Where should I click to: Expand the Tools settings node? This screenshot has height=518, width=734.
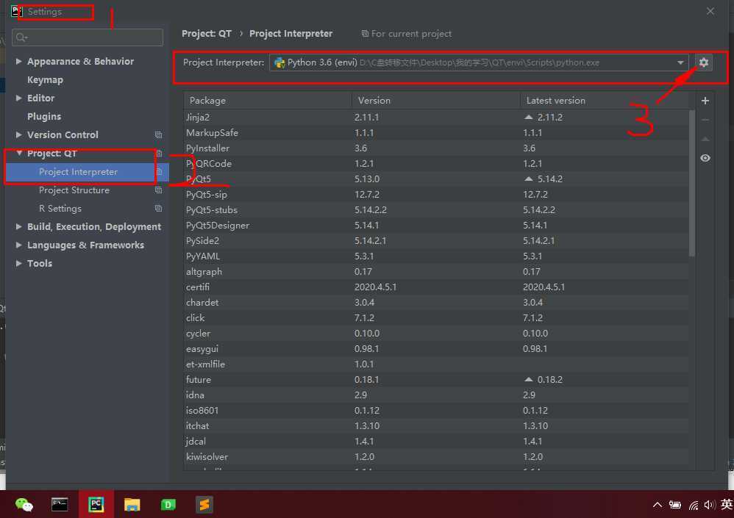point(18,263)
